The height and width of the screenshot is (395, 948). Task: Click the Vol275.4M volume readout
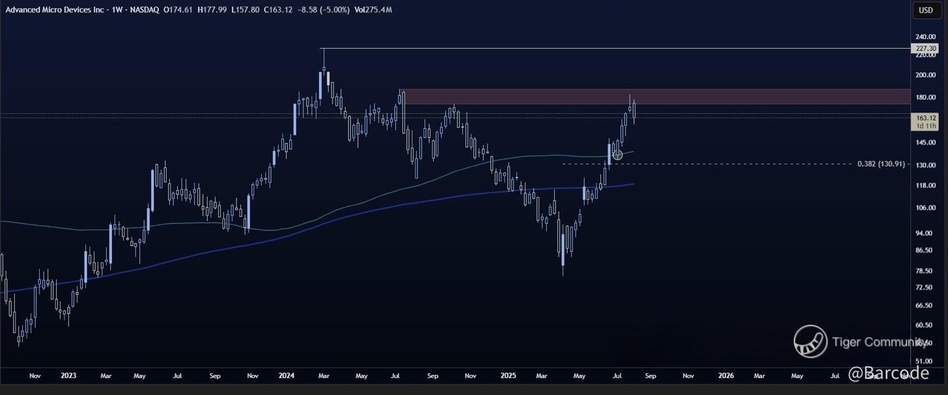click(x=374, y=10)
